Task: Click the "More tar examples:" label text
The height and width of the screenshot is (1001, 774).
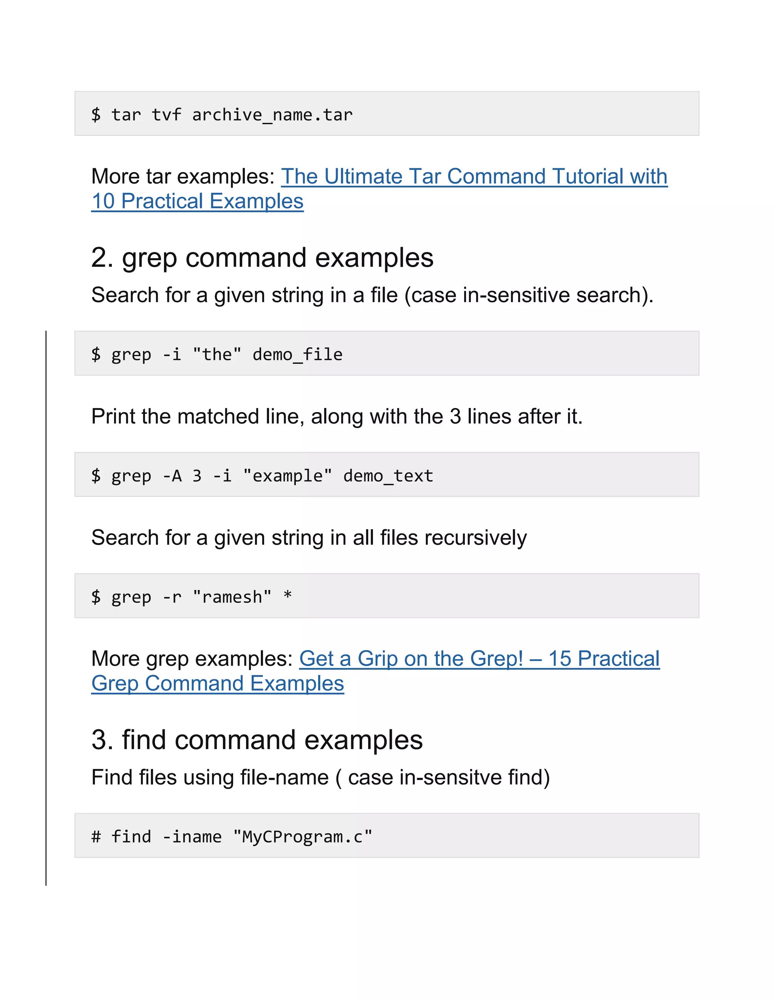Action: (183, 177)
